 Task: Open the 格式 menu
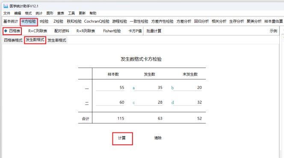(x=28, y=13)
